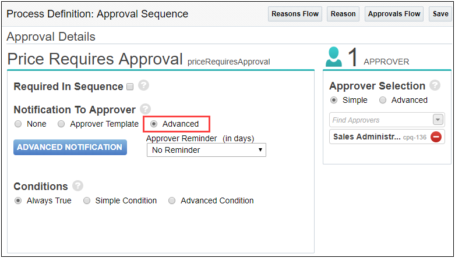Select Advanced notification radio button
The width and height of the screenshot is (455, 258).
pos(154,124)
